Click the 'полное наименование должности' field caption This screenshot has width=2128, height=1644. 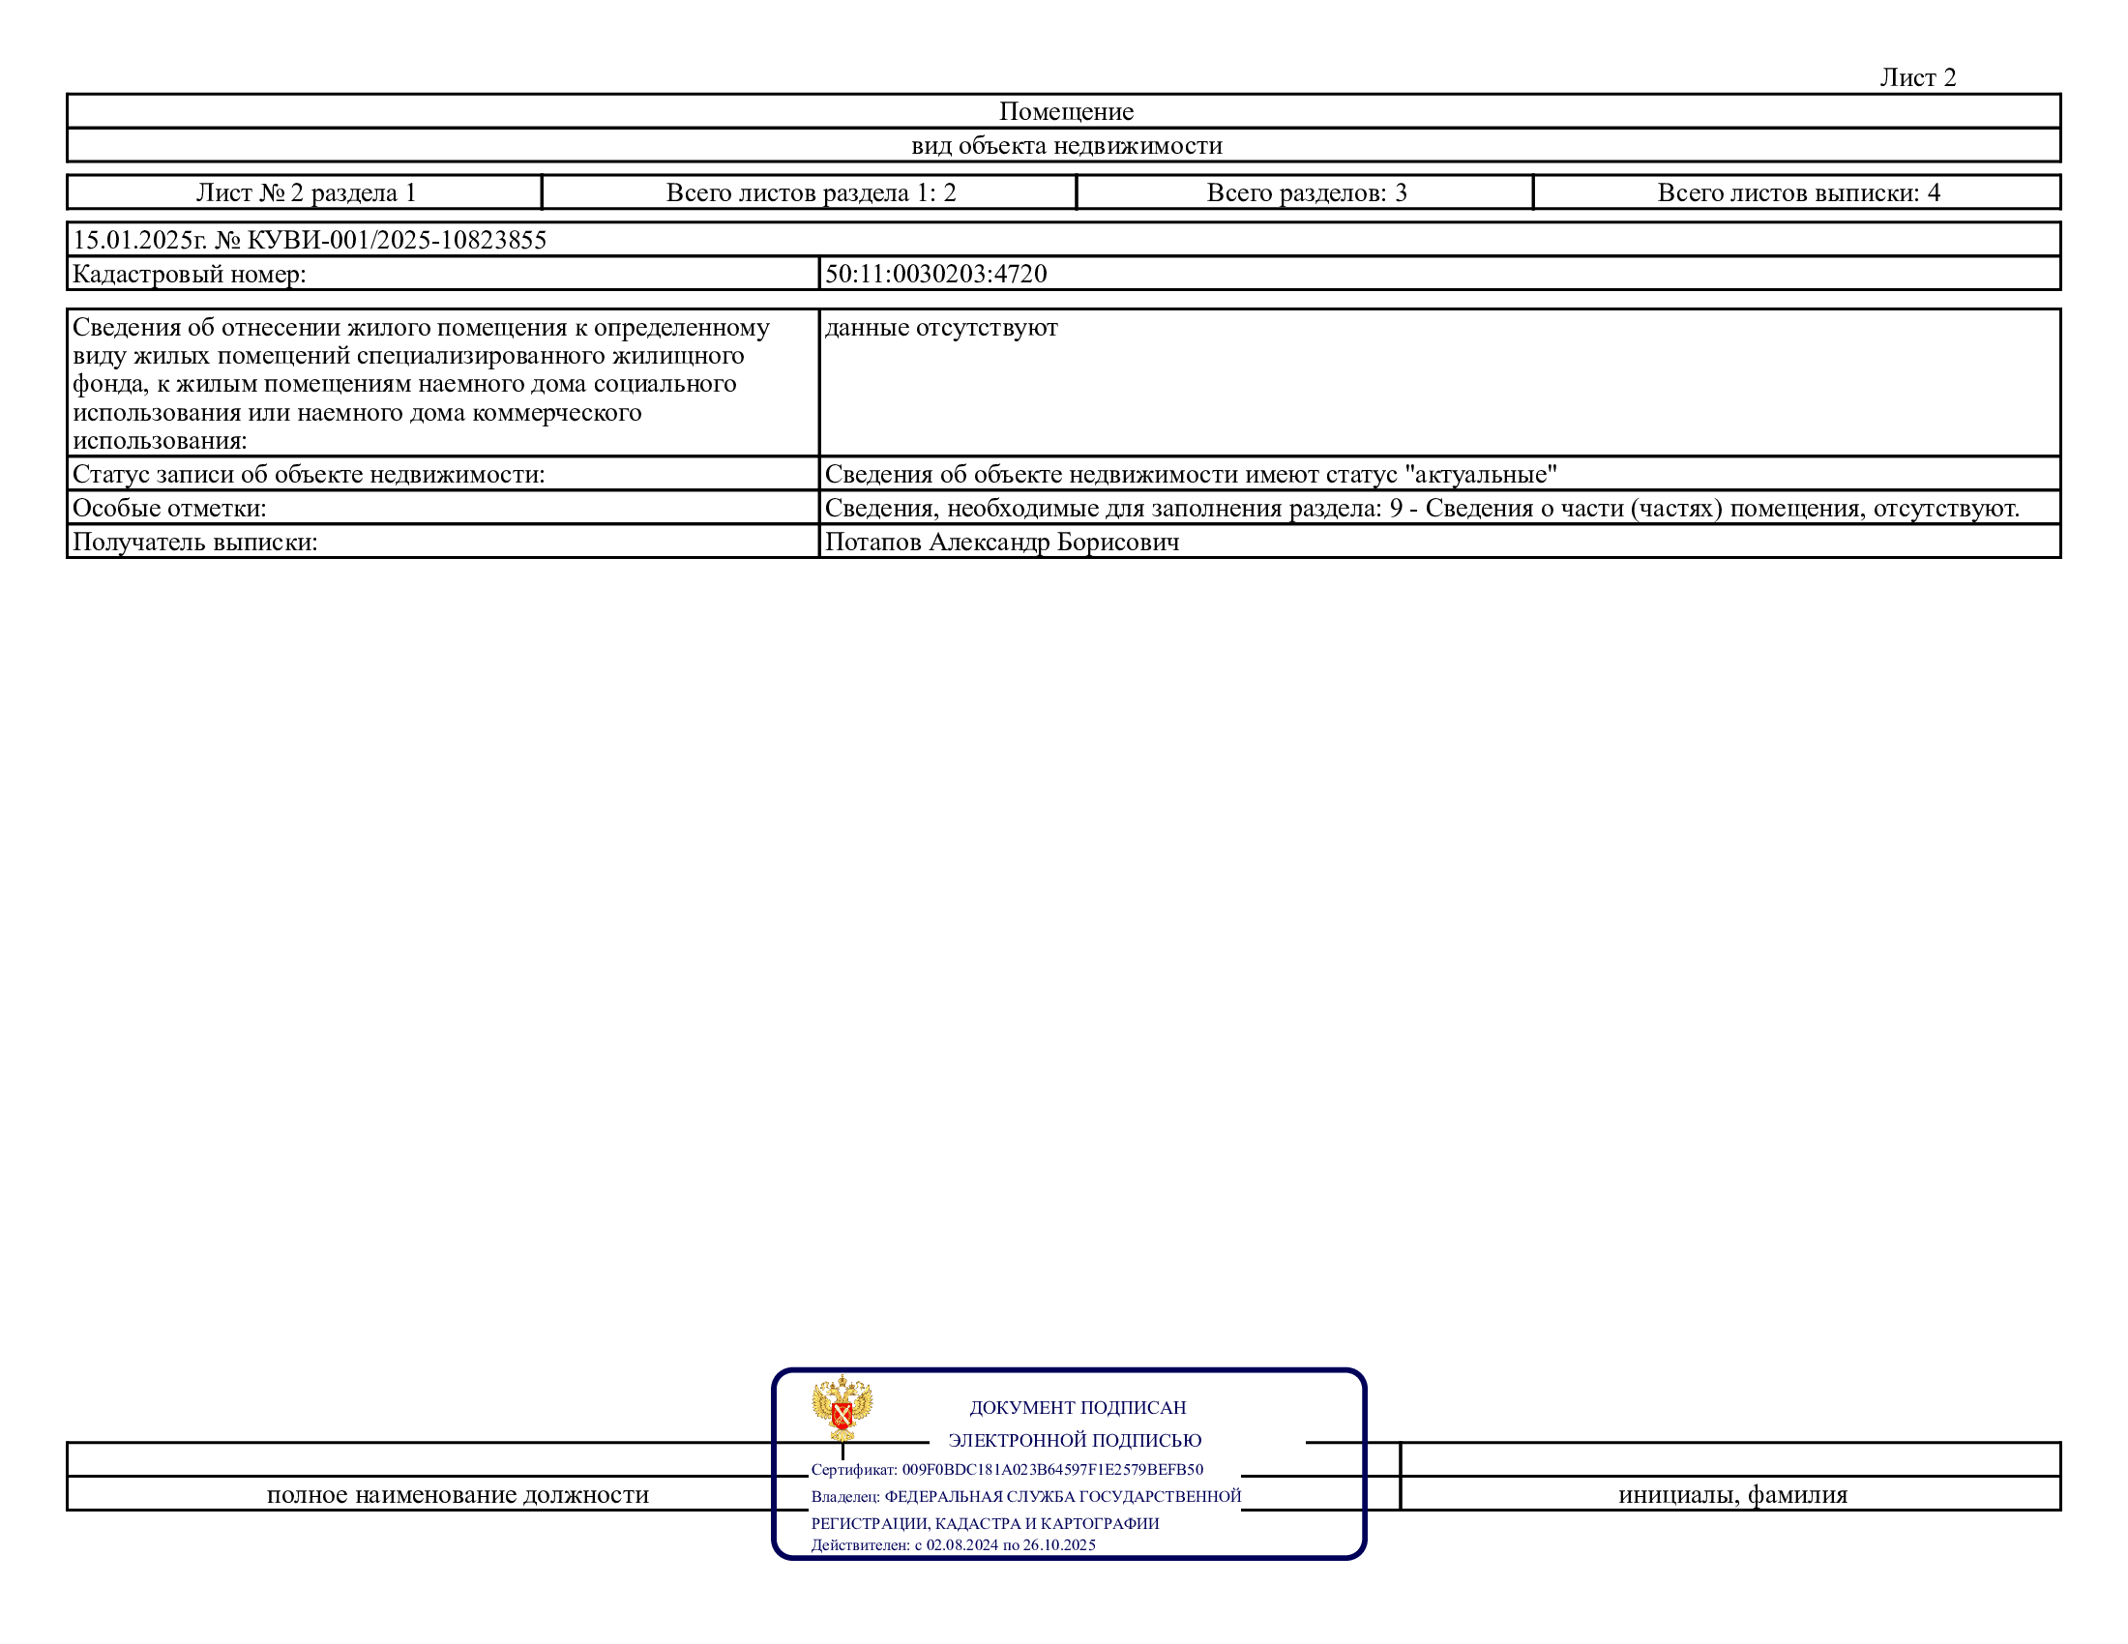pos(457,1495)
